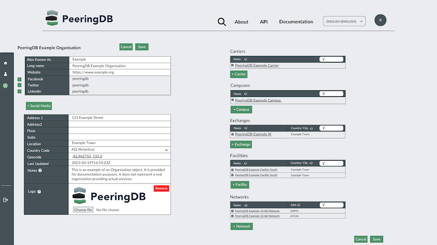Open PeeringDB Example Facility North link
Viewport: 437px width, 245px height.
tap(256, 170)
